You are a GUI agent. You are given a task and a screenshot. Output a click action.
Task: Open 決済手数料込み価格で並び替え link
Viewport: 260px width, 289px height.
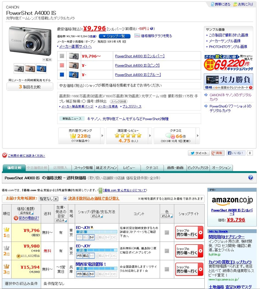point(94,198)
